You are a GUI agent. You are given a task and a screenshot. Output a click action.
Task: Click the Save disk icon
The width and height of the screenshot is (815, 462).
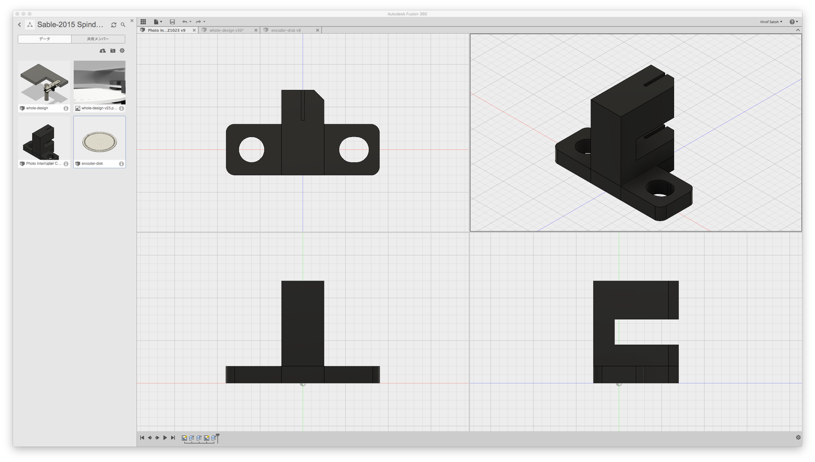pyautogui.click(x=172, y=22)
